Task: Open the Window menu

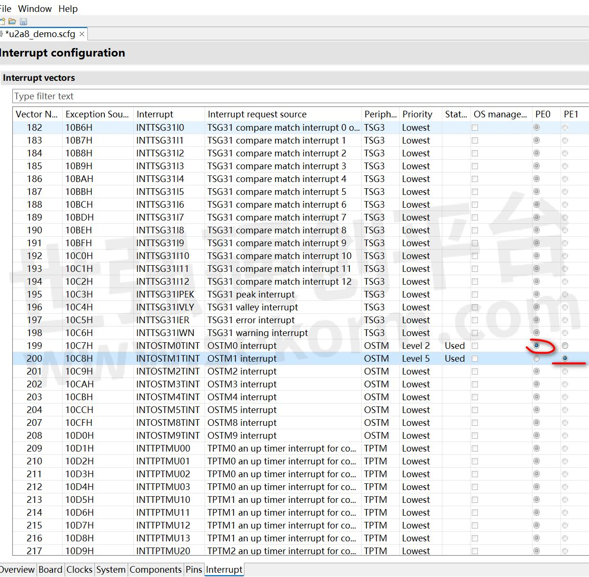Action: (35, 9)
